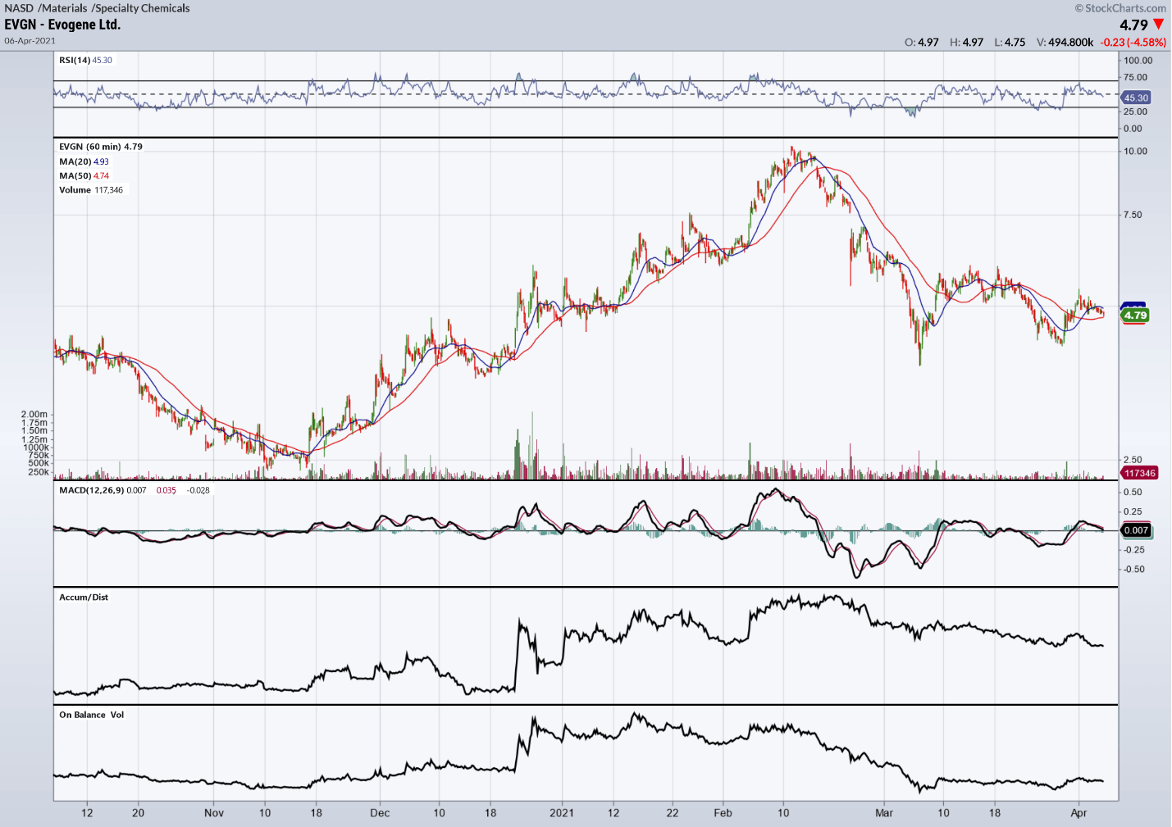The height and width of the screenshot is (827, 1172).
Task: Click the 0.00 RSI axis label
Action: (x=1133, y=129)
